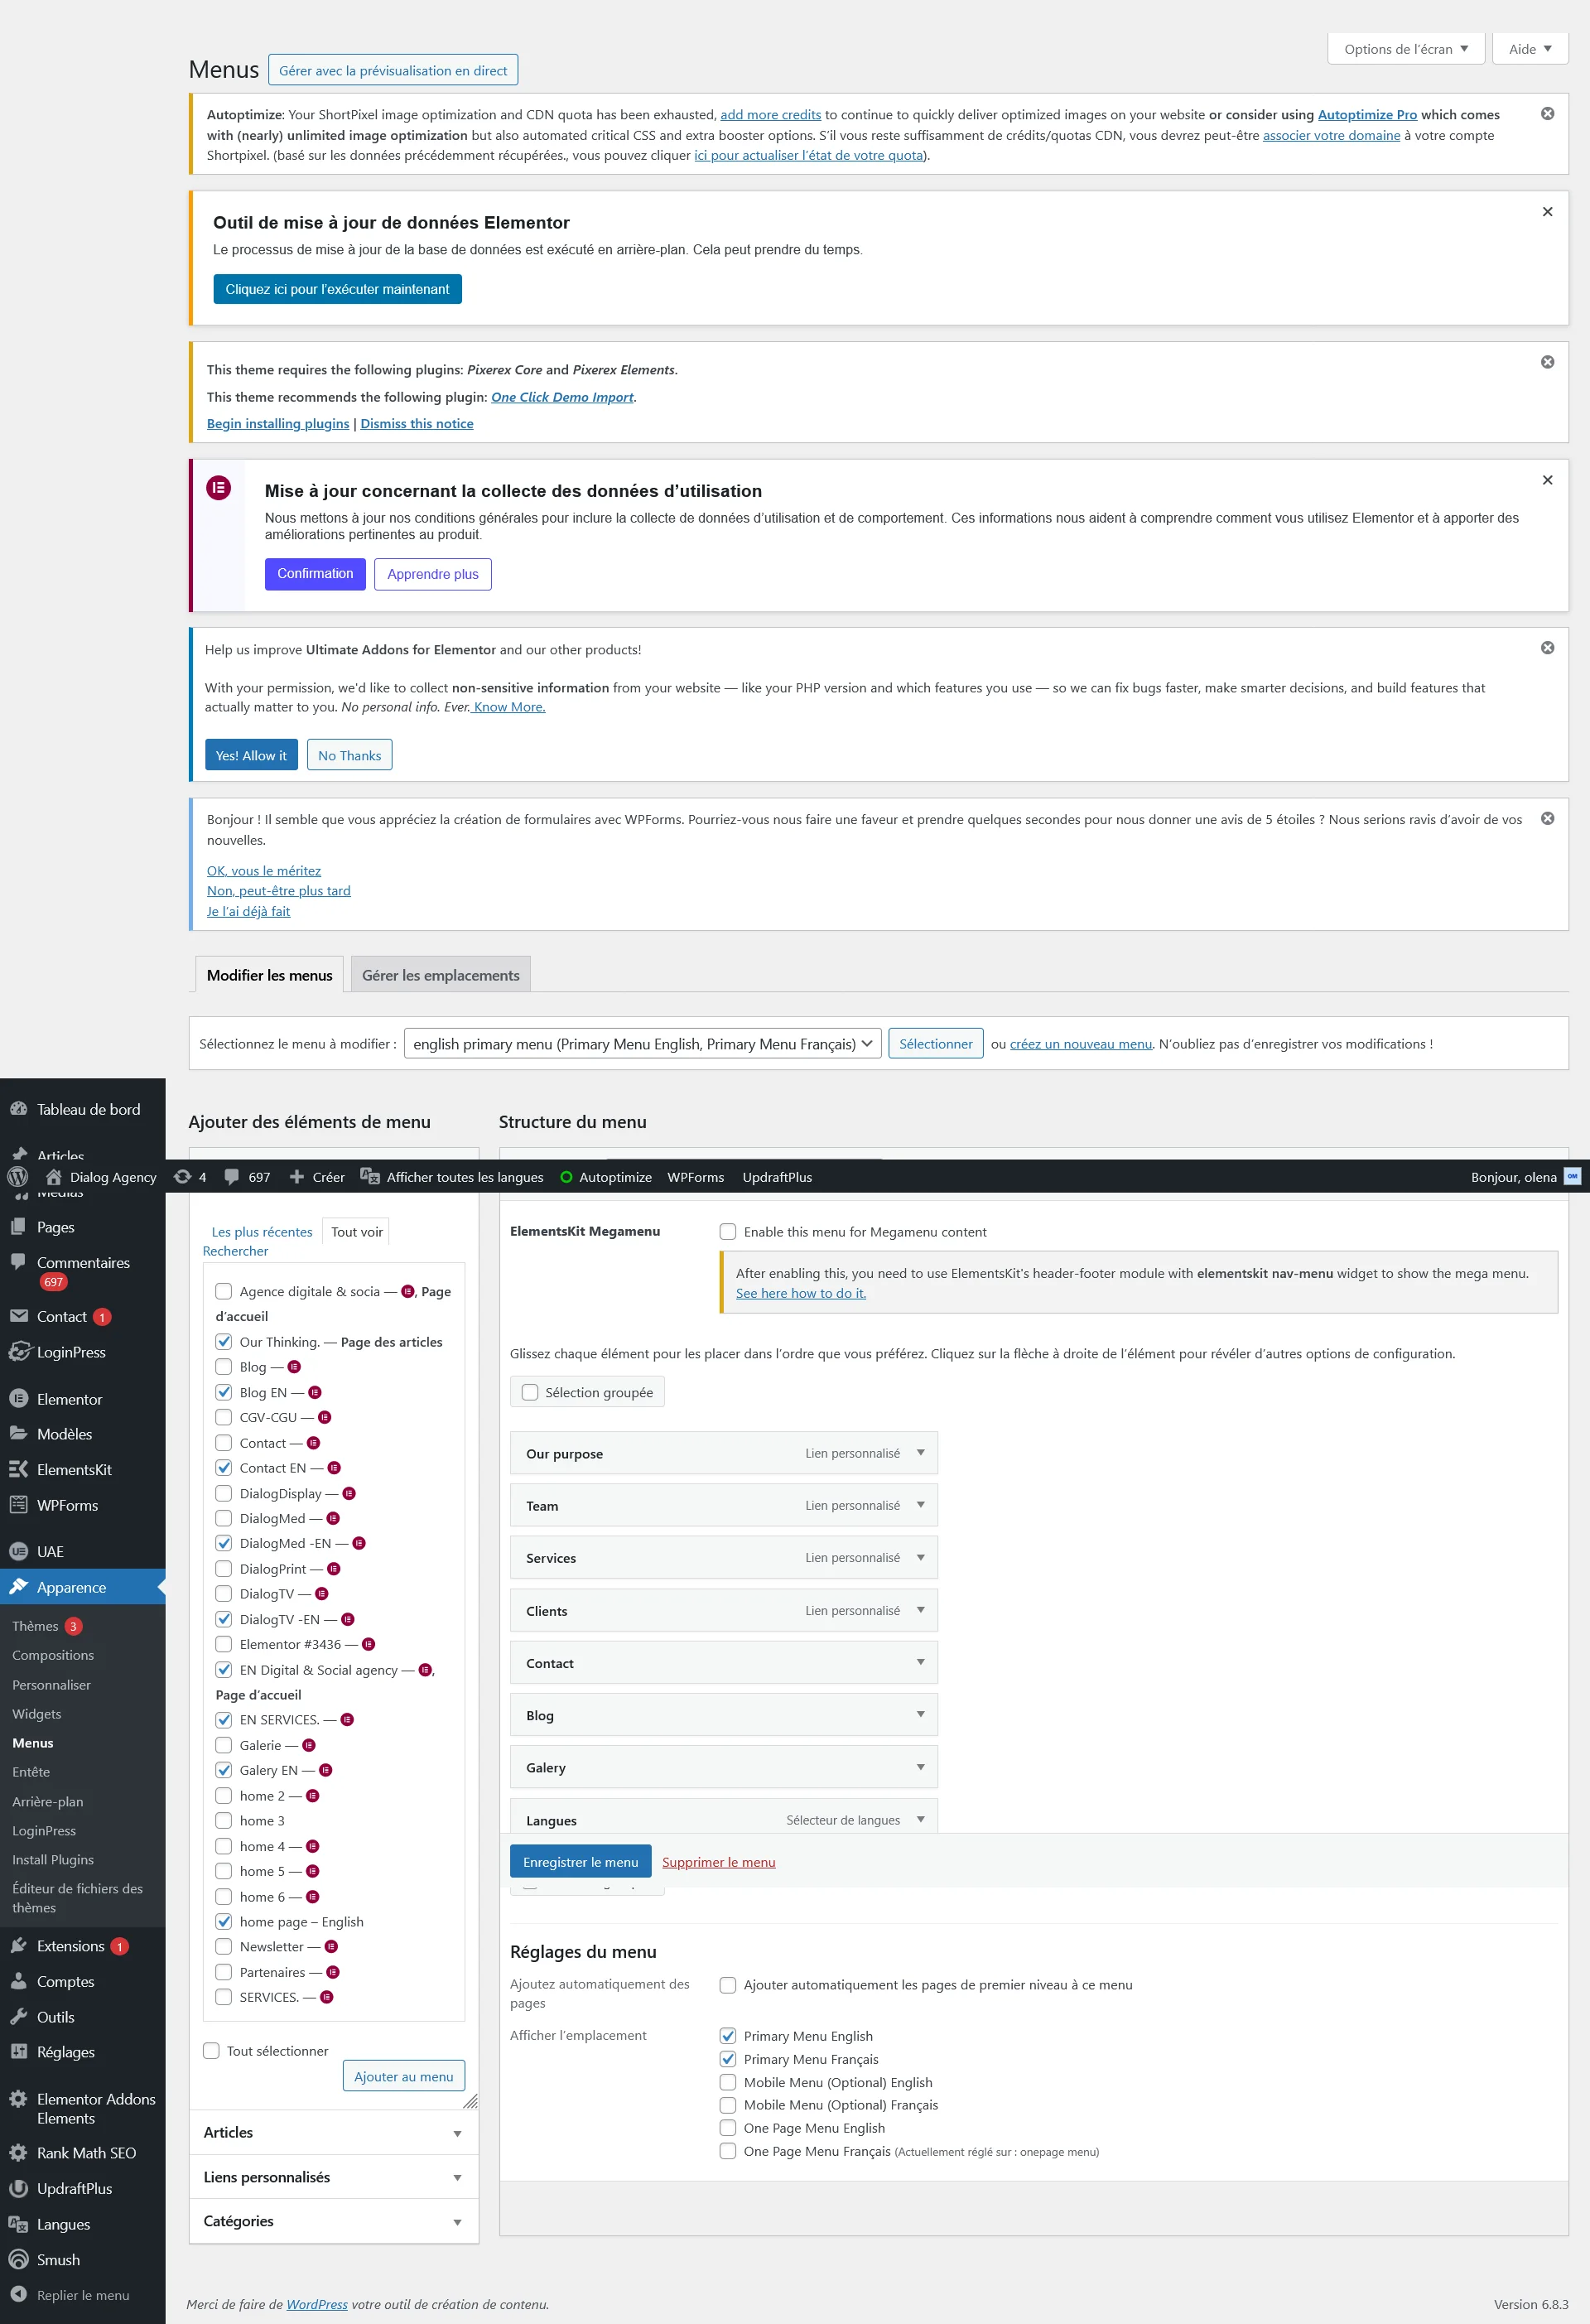Expand the Blog menu item
This screenshot has width=1590, height=2324.
point(920,1715)
